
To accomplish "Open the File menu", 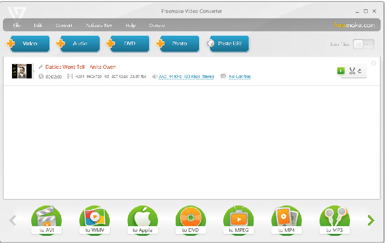I will point(17,26).
